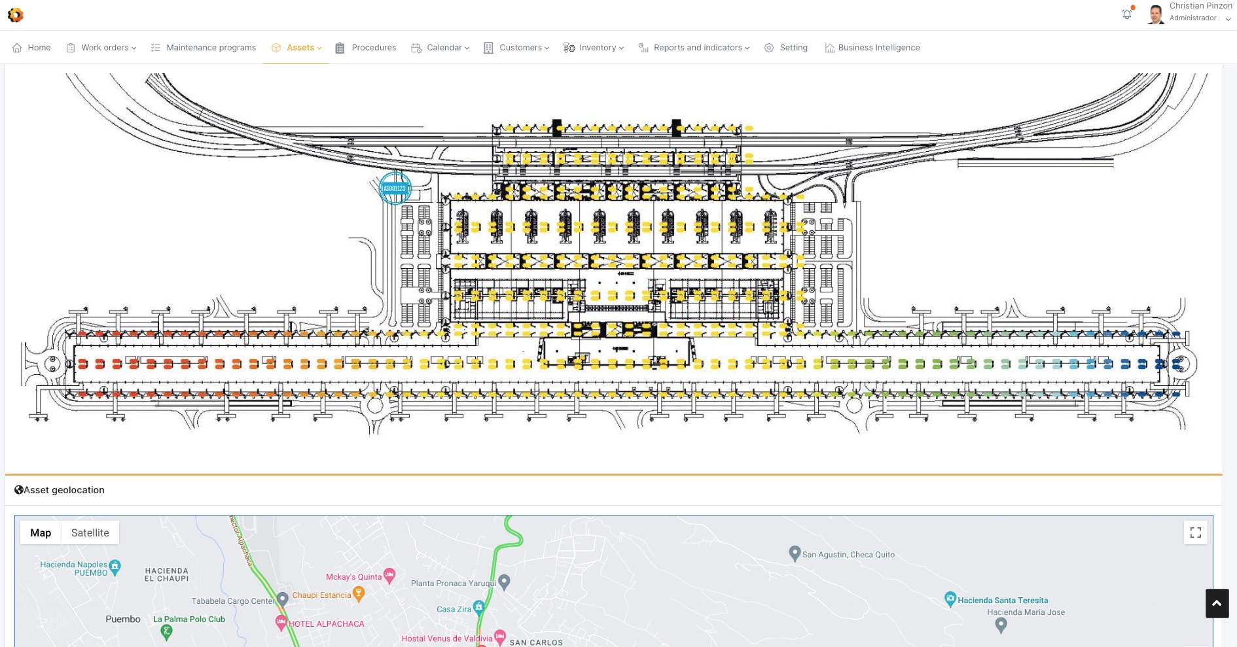Viewport: 1237px width, 647px height.
Task: Click the scroll-to-top arrow button
Action: (x=1217, y=603)
